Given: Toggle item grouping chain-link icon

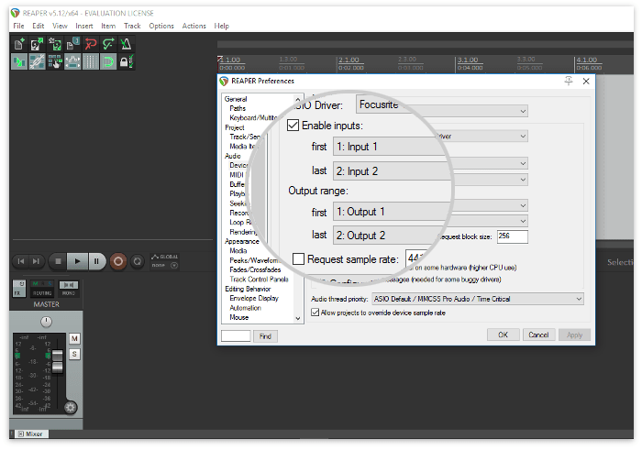Looking at the screenshot, I should (37, 61).
